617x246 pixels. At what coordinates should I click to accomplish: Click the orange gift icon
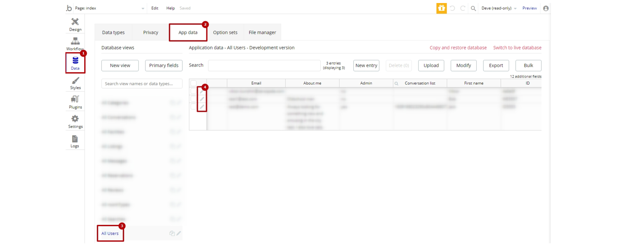pyautogui.click(x=441, y=8)
